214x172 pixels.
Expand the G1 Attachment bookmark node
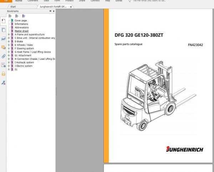click(x=9, y=56)
